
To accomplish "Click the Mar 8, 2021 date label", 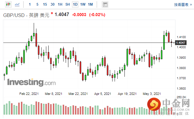I will [x=53, y=94].
